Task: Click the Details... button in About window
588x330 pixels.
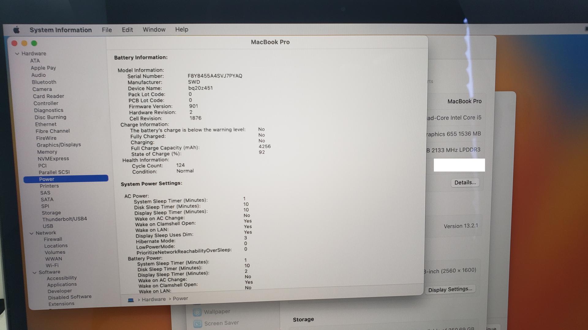Action: coord(465,183)
